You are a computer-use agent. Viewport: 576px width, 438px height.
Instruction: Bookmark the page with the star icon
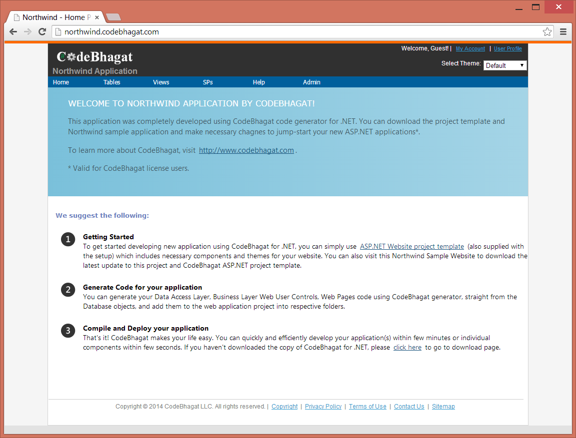coord(547,32)
